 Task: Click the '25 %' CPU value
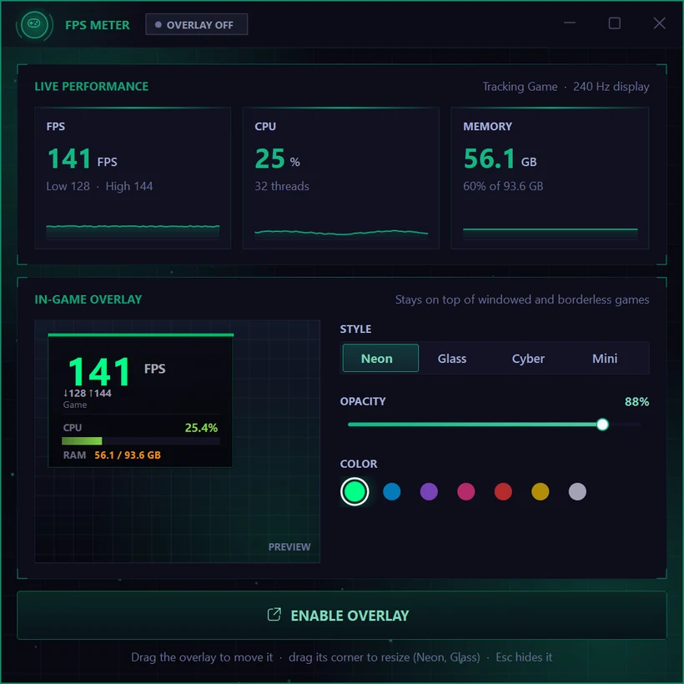coord(277,158)
